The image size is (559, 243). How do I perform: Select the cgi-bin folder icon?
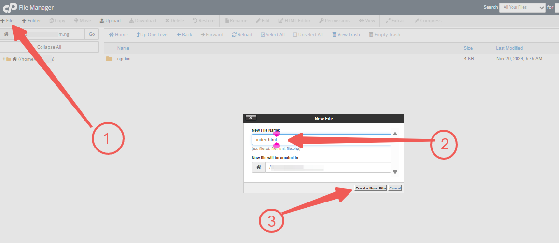(x=109, y=59)
